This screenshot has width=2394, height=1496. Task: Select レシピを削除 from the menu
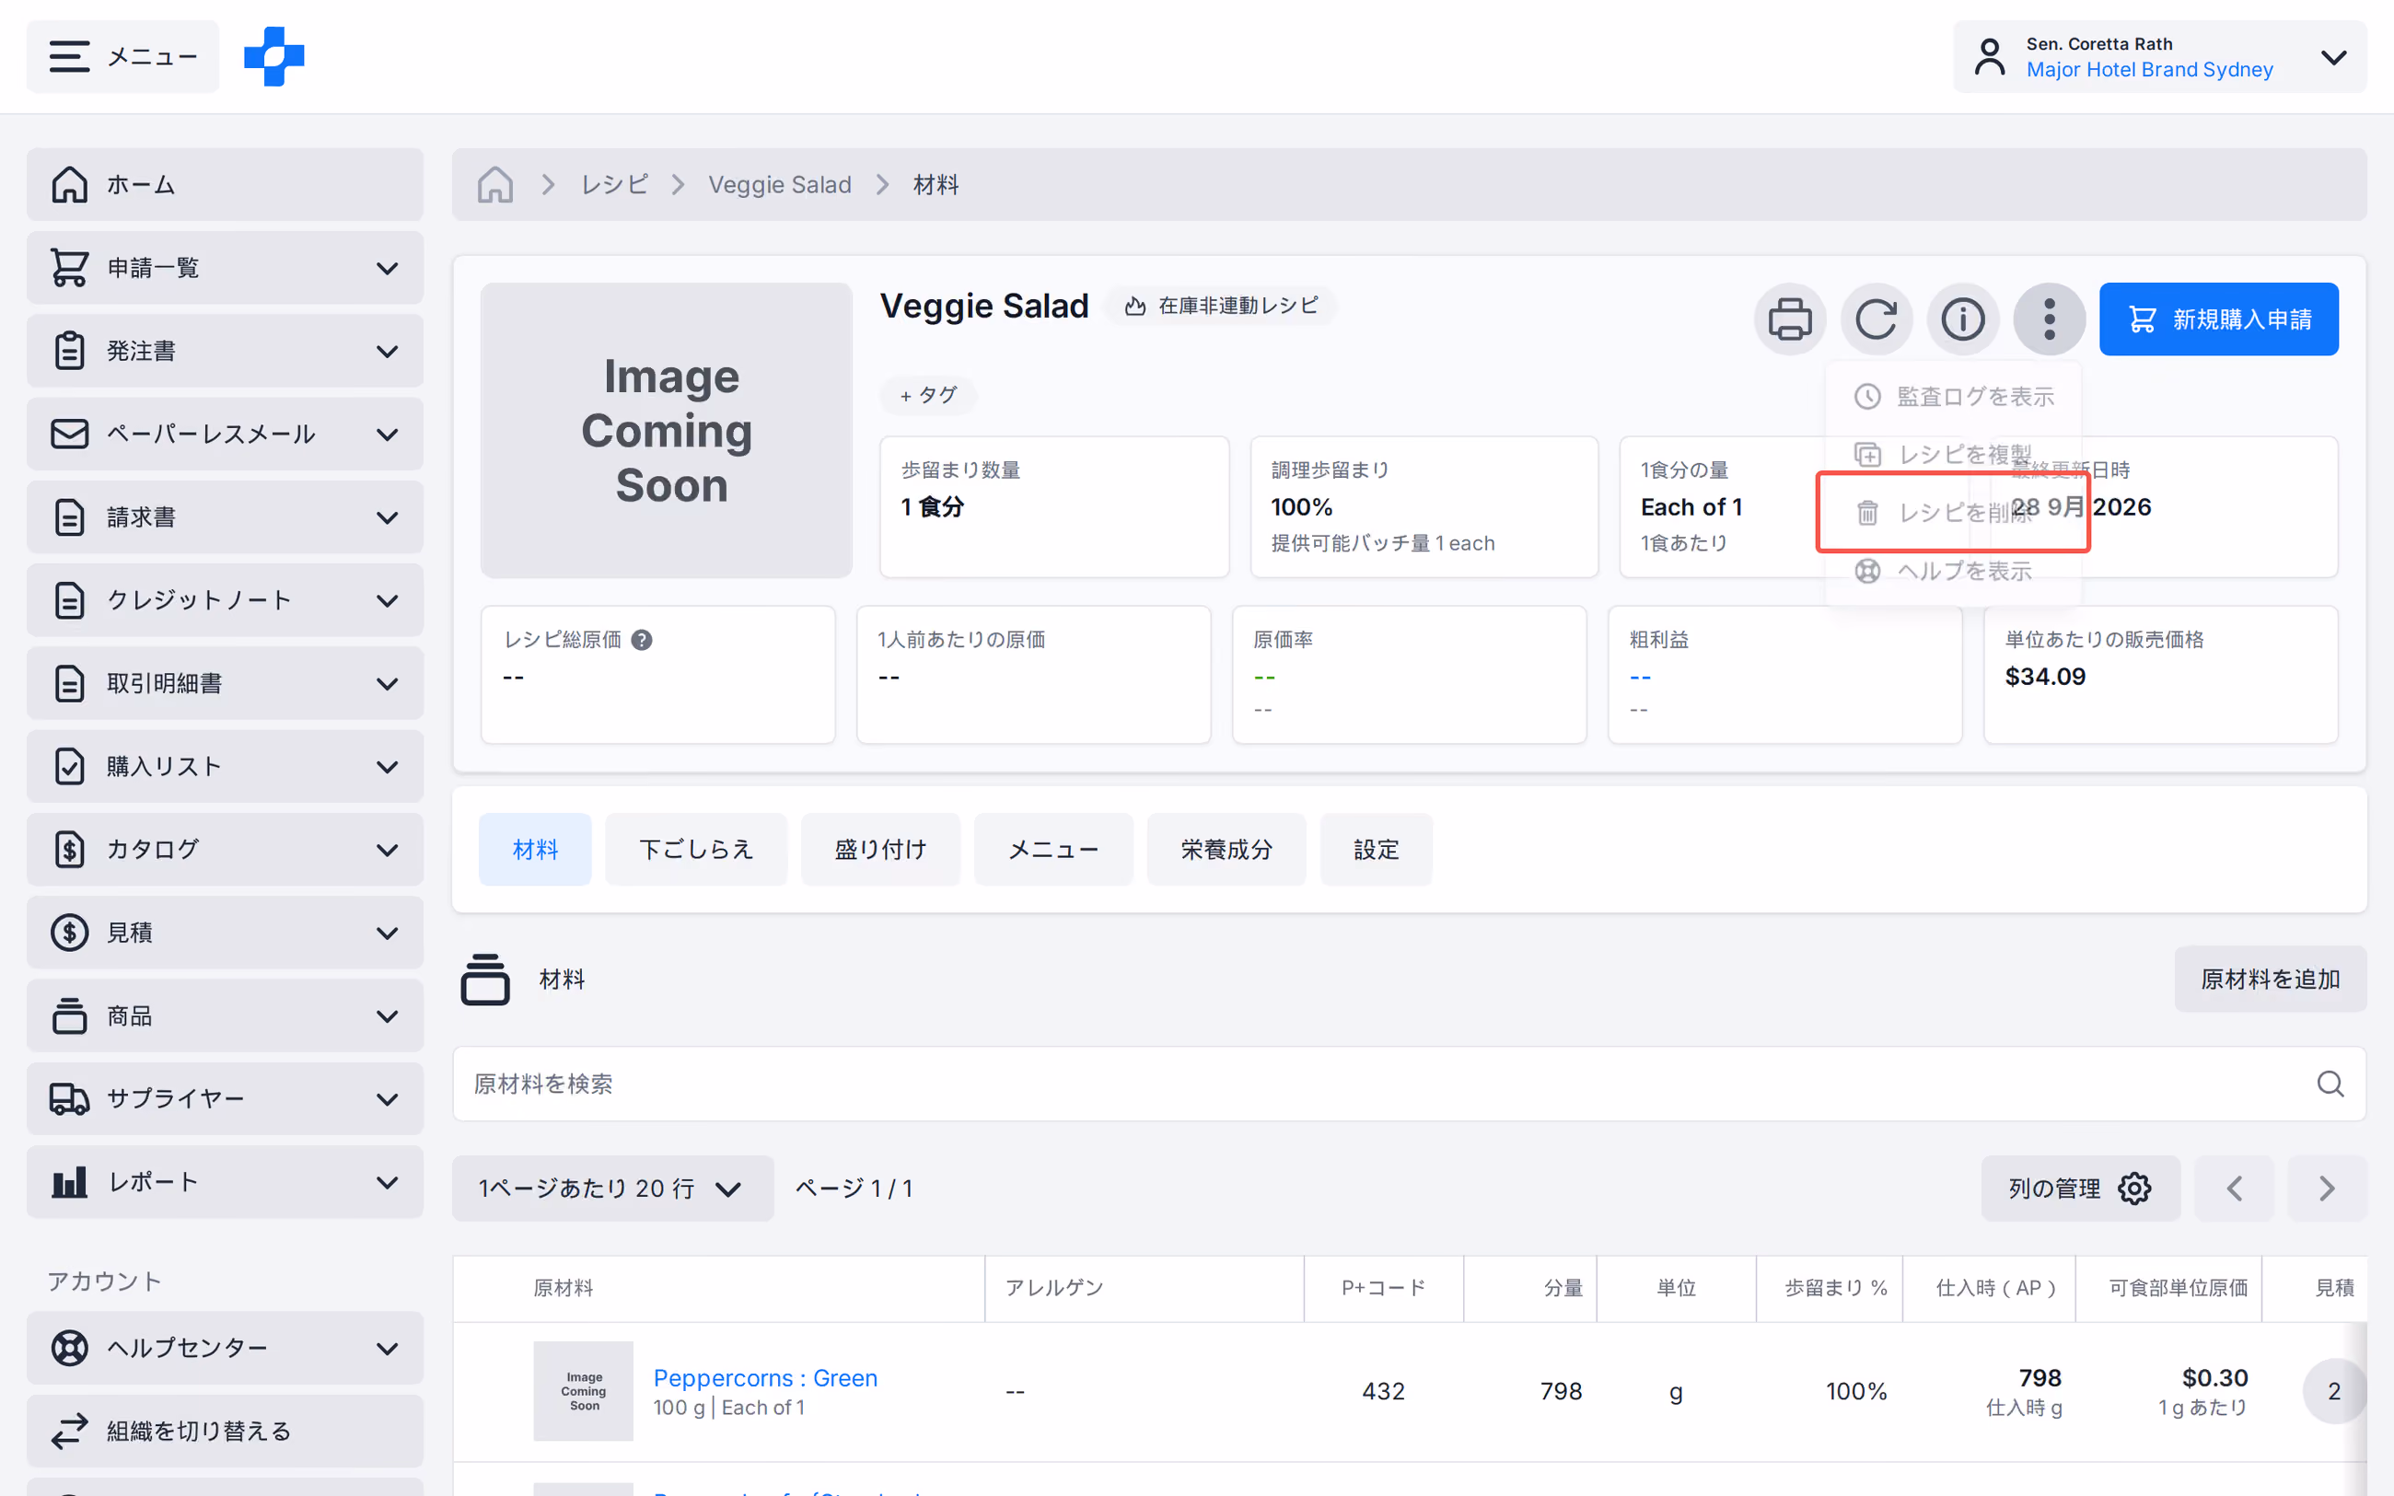(x=1954, y=513)
